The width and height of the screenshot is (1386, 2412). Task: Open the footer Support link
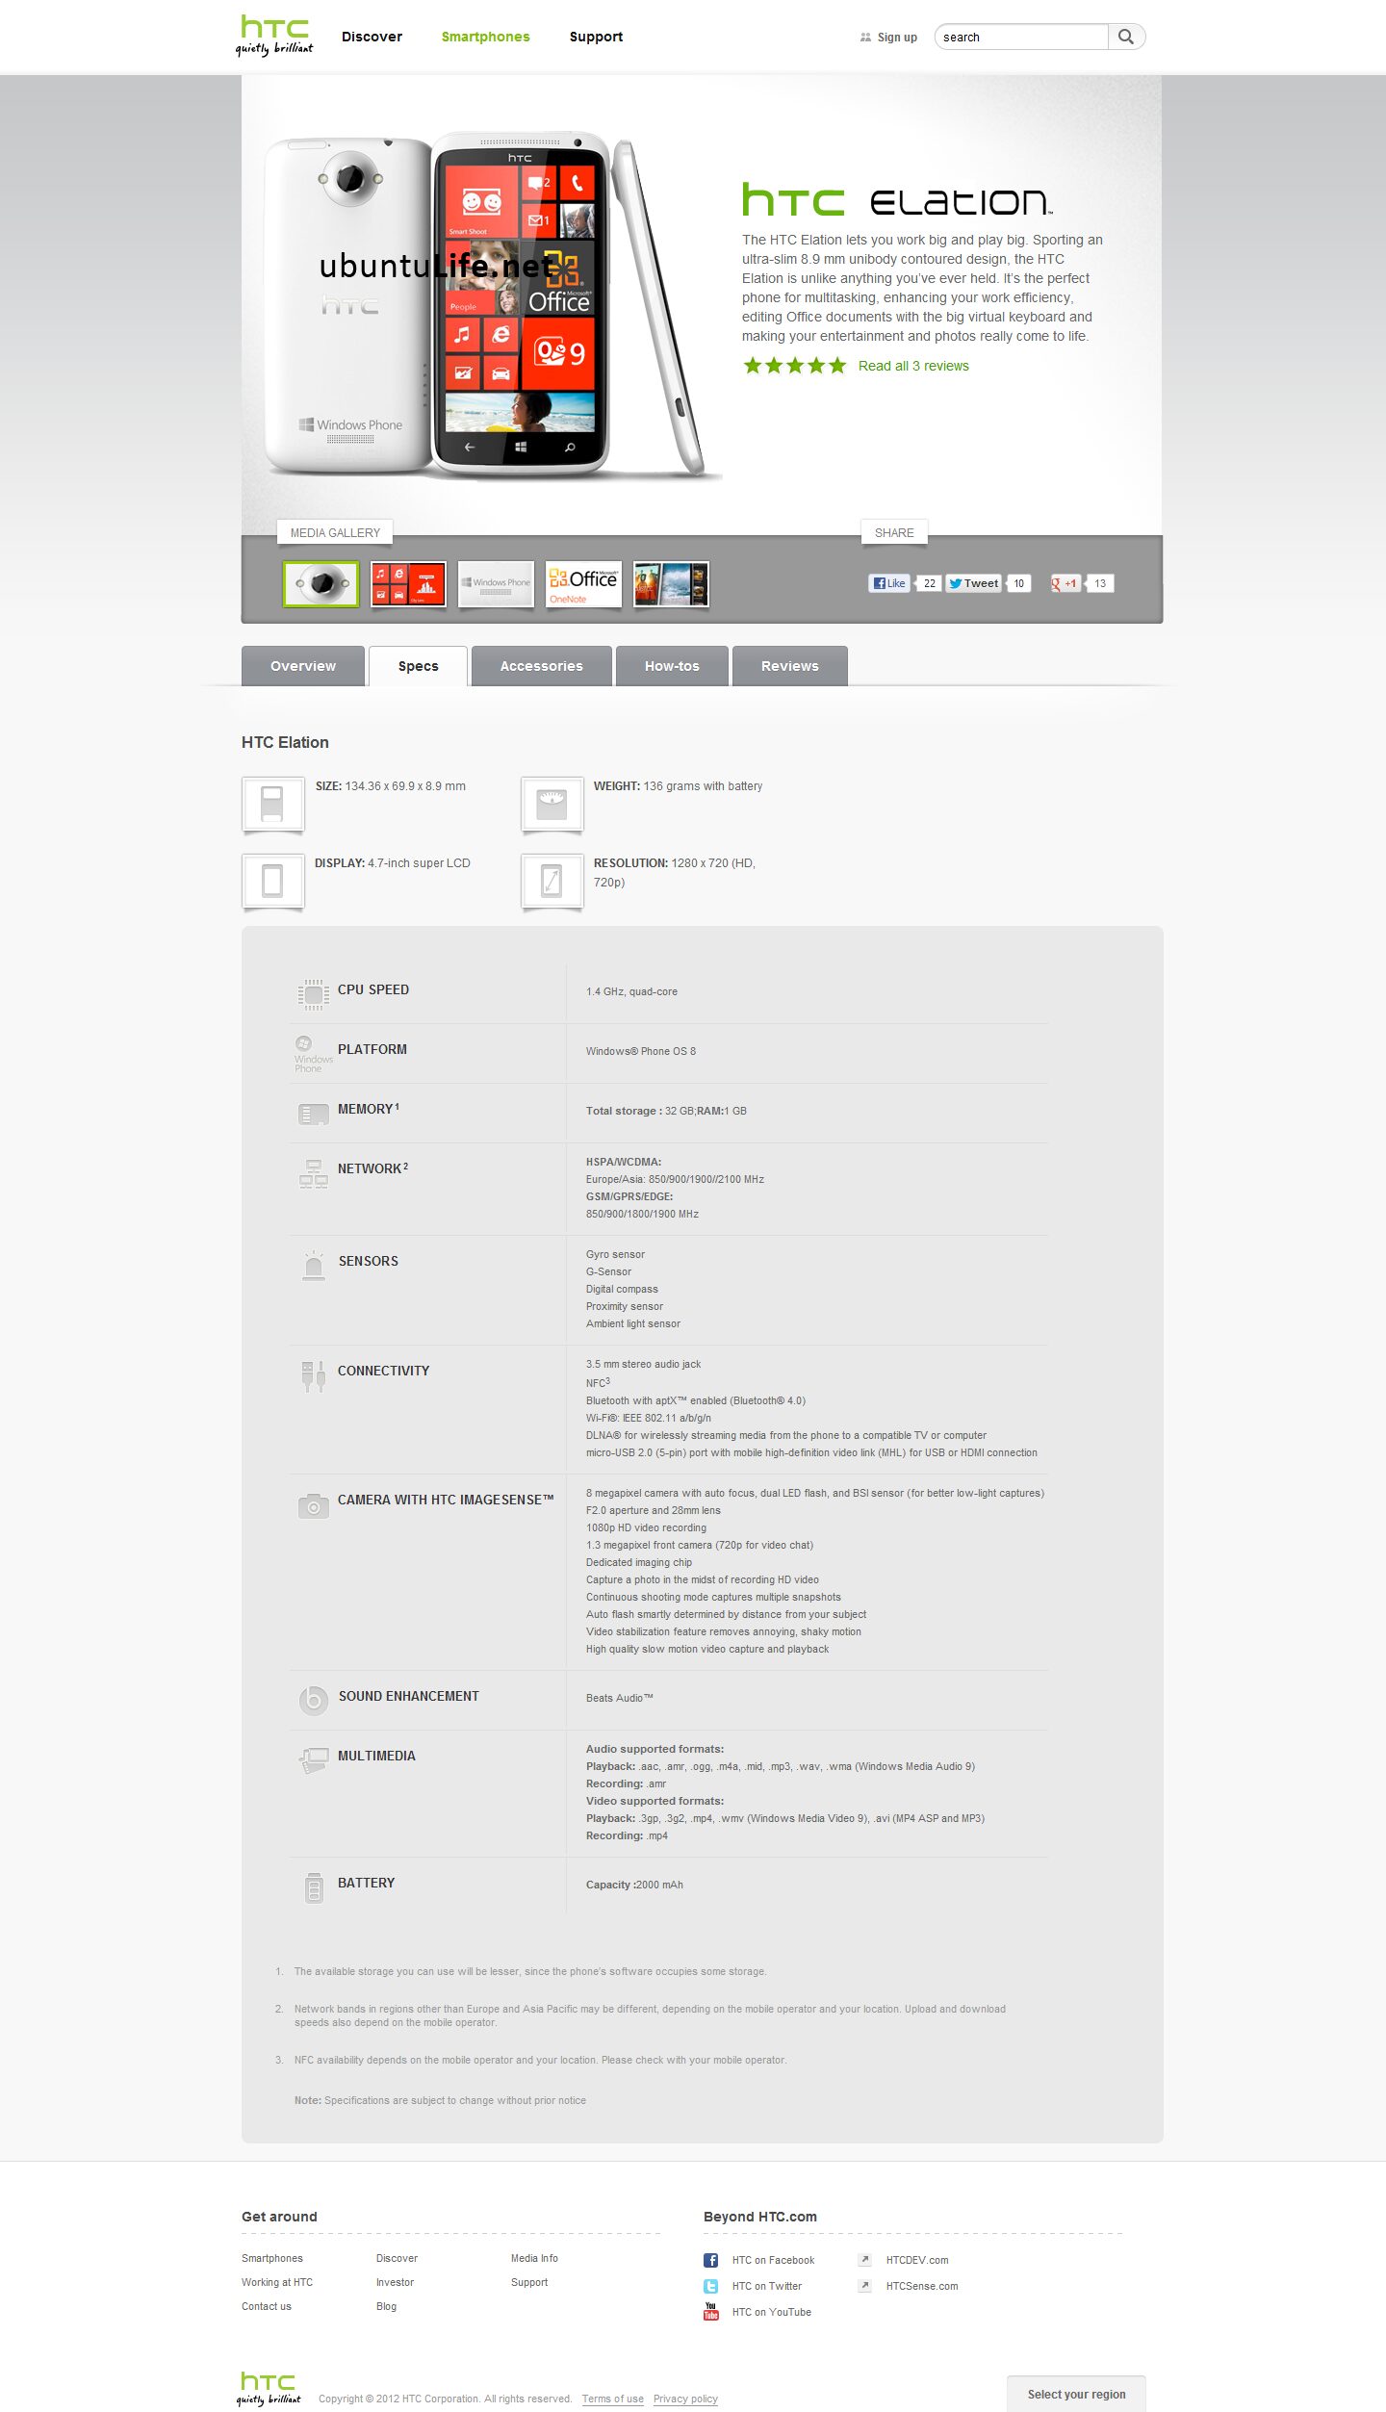(529, 2282)
